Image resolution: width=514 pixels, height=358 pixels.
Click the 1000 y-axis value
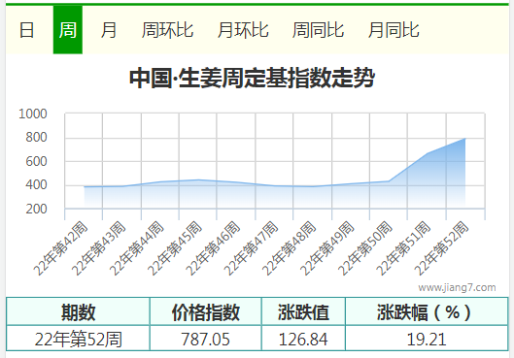click(x=33, y=114)
